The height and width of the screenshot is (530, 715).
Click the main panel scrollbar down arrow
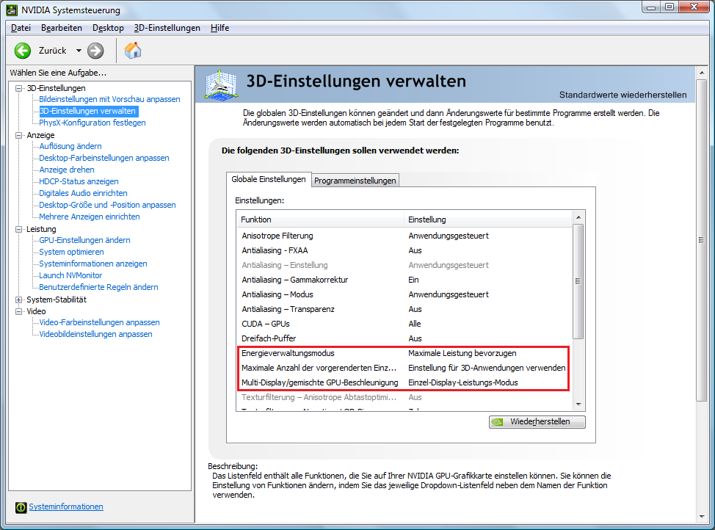[x=702, y=516]
